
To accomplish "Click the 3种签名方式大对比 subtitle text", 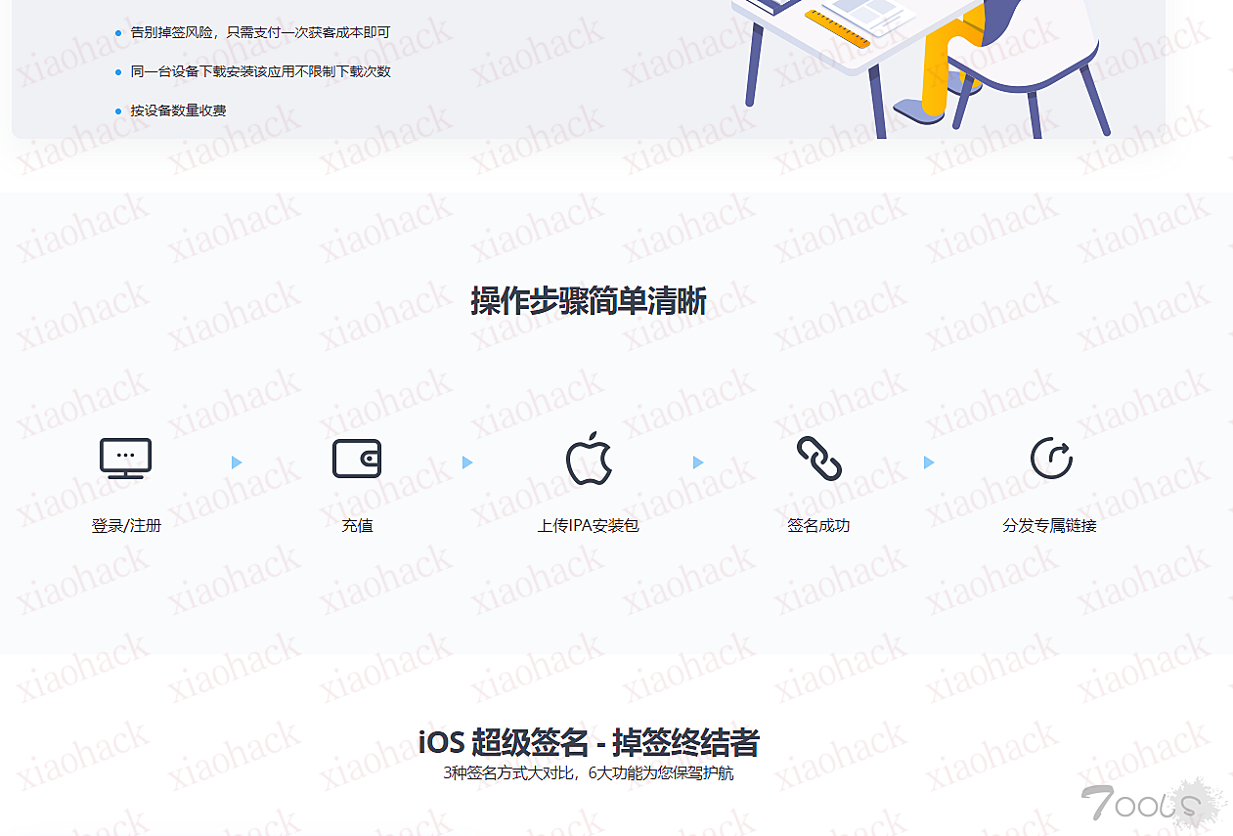I will [x=588, y=773].
